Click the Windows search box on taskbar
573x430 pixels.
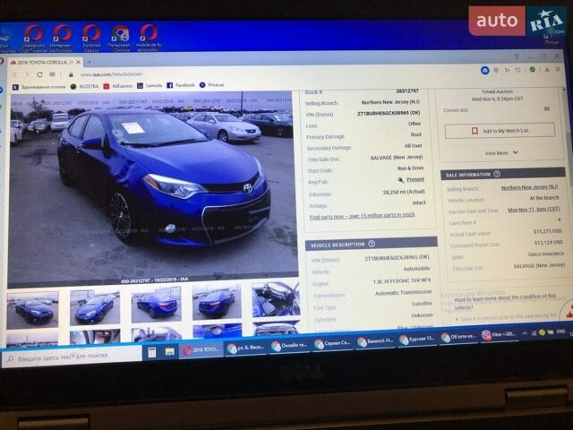coord(72,356)
